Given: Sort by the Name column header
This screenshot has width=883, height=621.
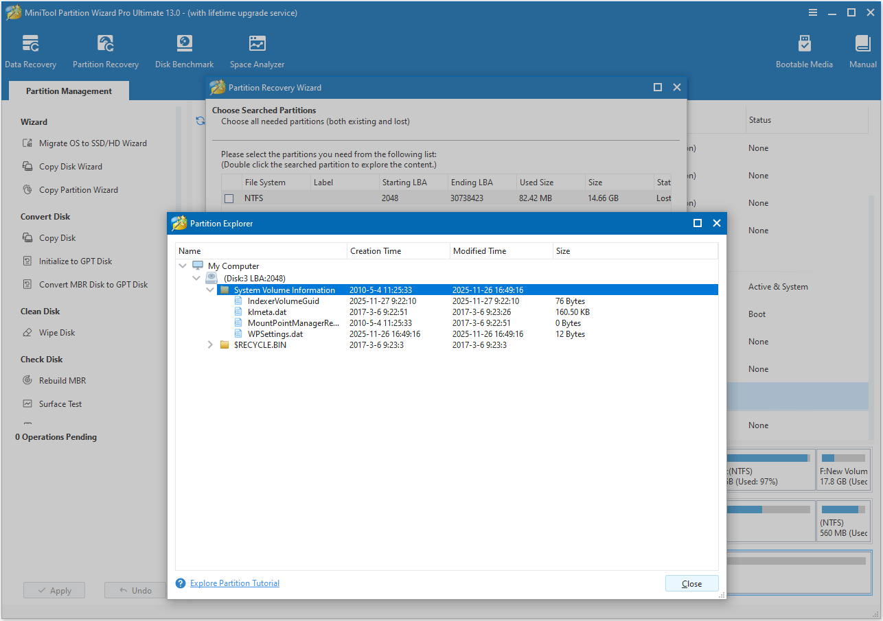Looking at the screenshot, I should tap(261, 251).
